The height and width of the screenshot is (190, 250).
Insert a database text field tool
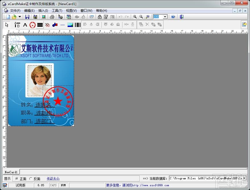[17, 25]
